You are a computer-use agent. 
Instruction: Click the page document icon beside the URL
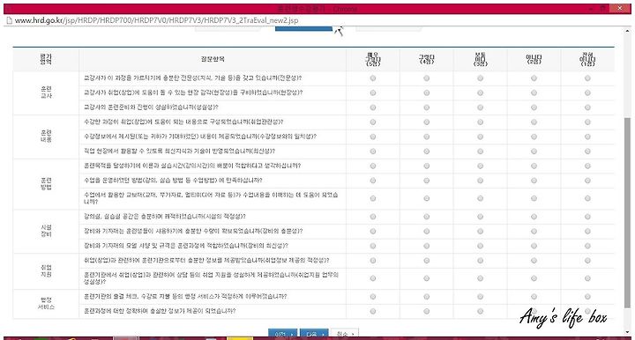[9, 20]
